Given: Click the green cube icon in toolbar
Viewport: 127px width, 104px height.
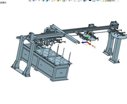Looking at the screenshot, I should (43, 1).
